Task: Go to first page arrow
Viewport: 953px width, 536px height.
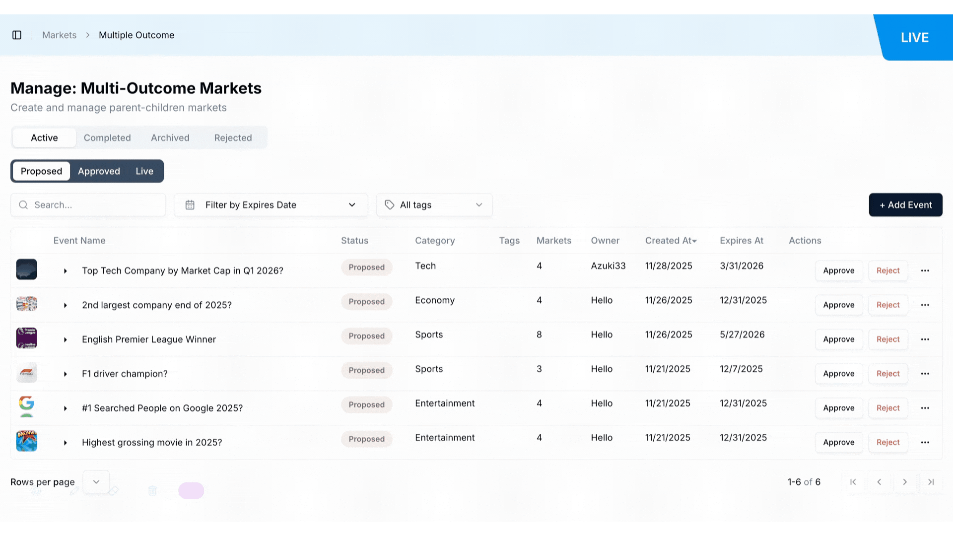Action: tap(853, 482)
